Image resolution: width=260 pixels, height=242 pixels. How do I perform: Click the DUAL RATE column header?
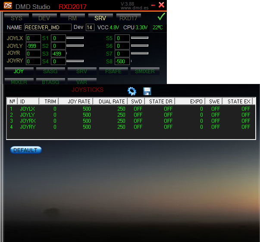coord(110,101)
